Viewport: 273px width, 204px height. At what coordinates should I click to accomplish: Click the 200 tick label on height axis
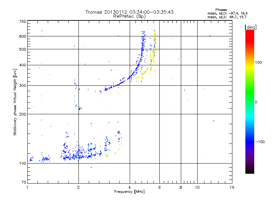(x=23, y=114)
